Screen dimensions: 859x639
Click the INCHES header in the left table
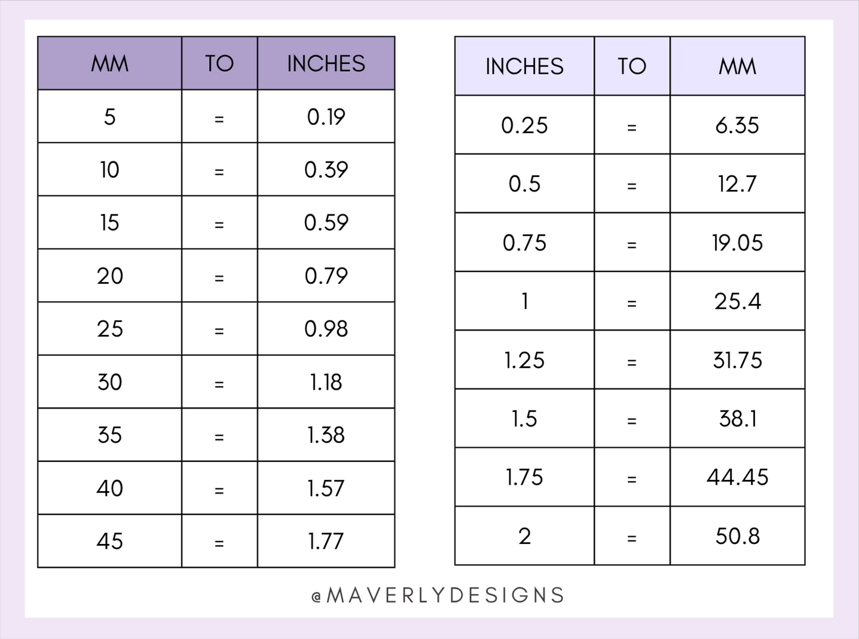(326, 64)
